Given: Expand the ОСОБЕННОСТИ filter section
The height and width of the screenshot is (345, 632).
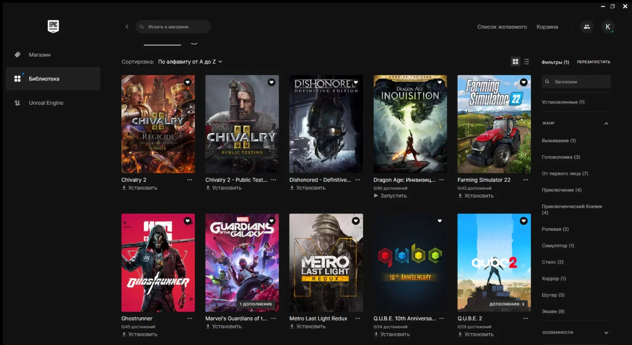Looking at the screenshot, I should pyautogui.click(x=606, y=333).
